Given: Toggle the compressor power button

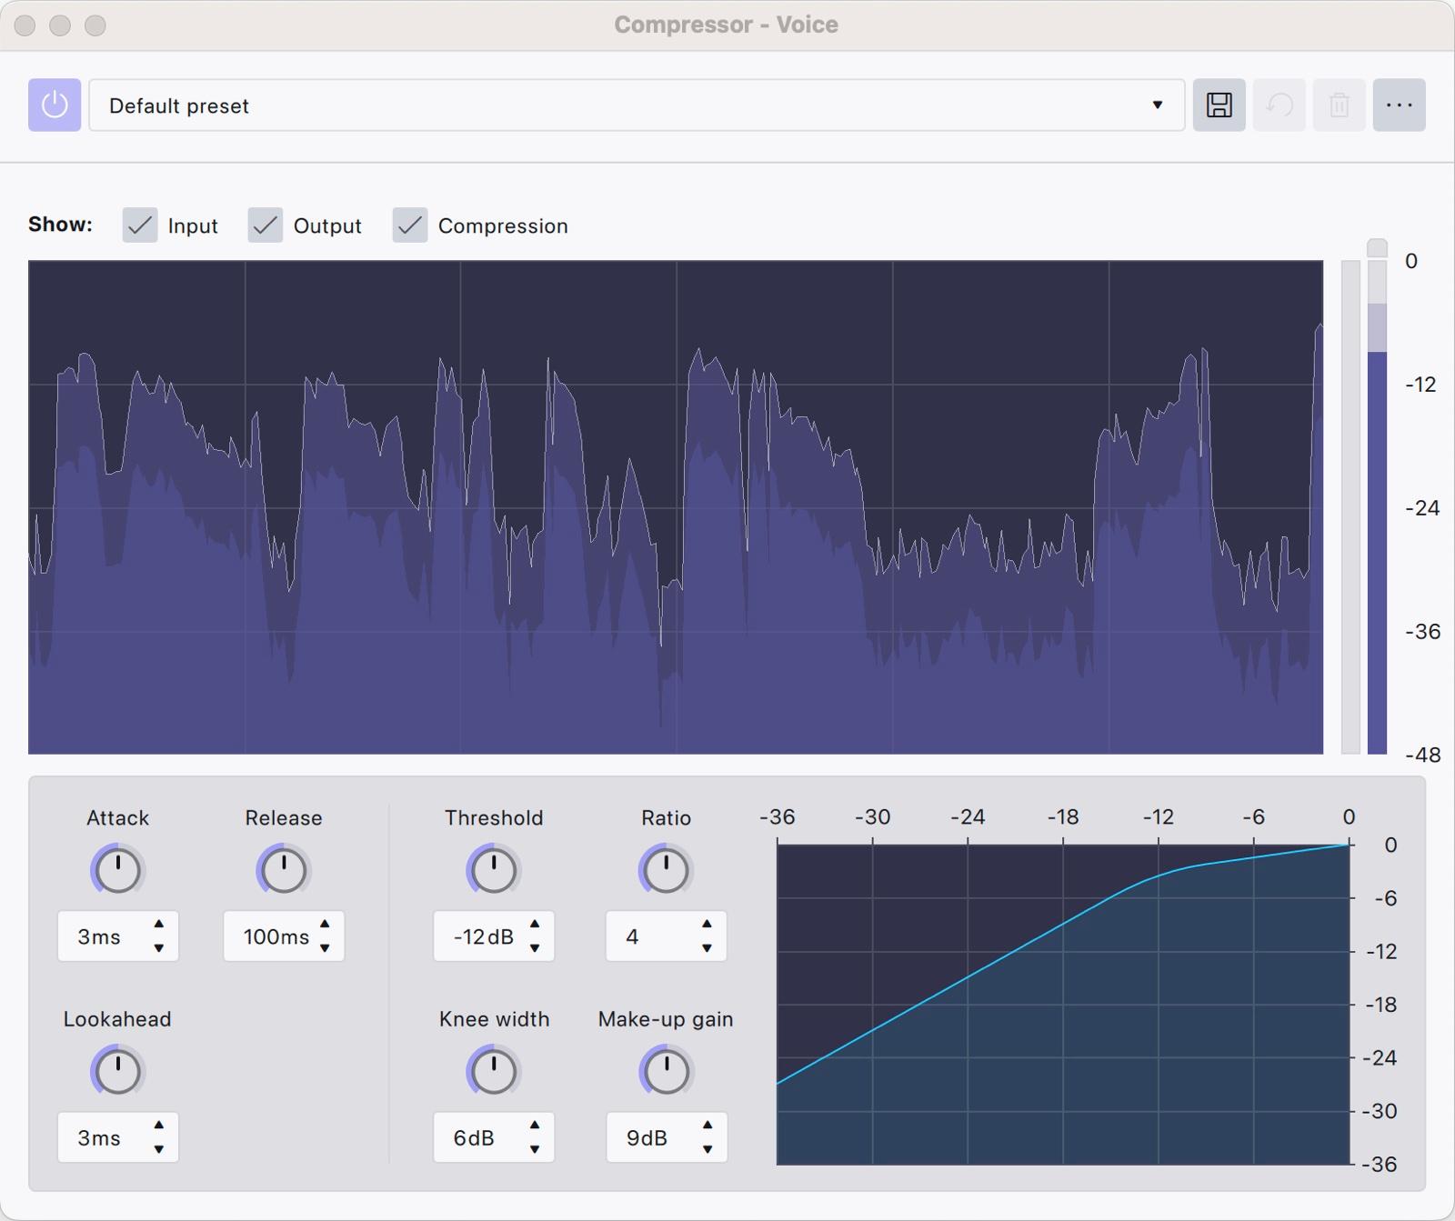Looking at the screenshot, I should tap(55, 105).
